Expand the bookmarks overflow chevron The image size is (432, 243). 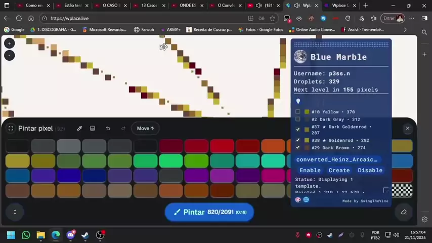(x=405, y=30)
